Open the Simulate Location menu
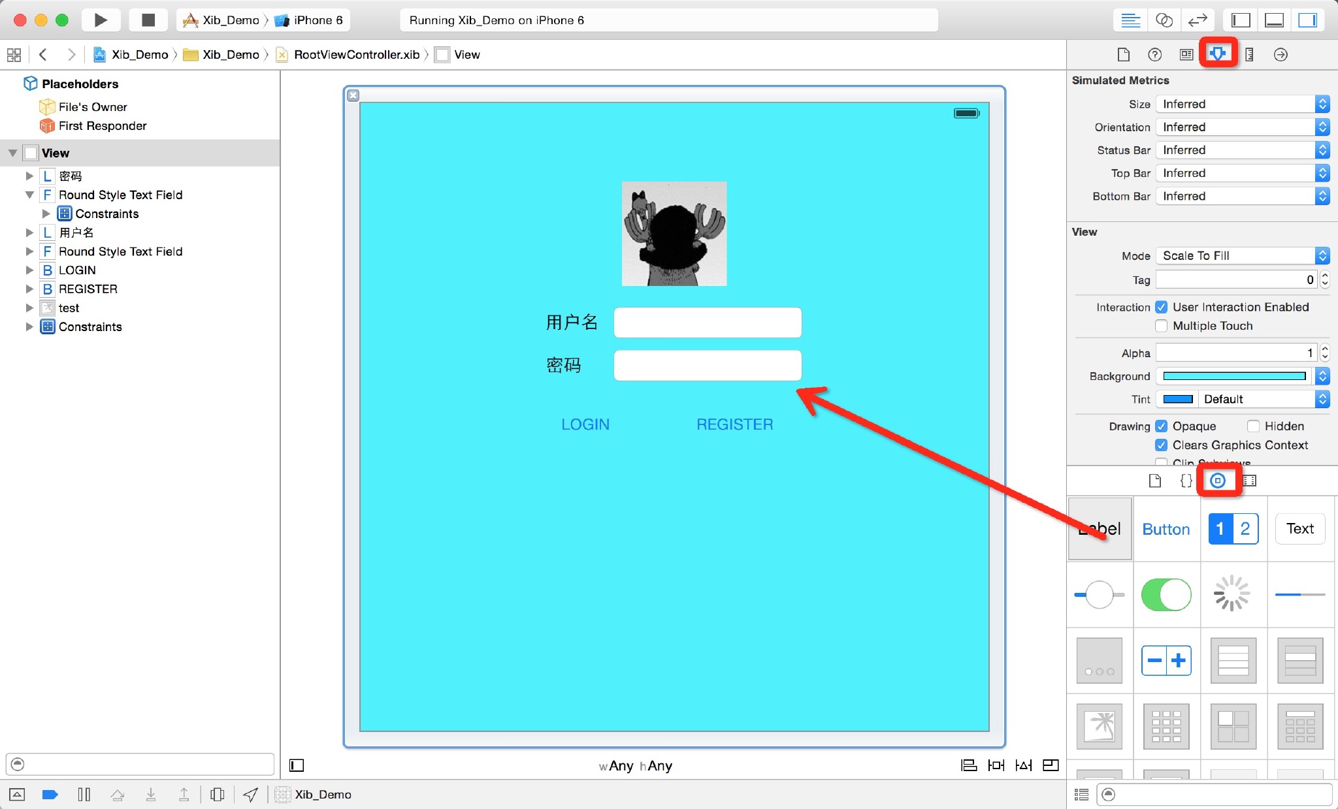Image resolution: width=1338 pixels, height=809 pixels. pos(250,794)
